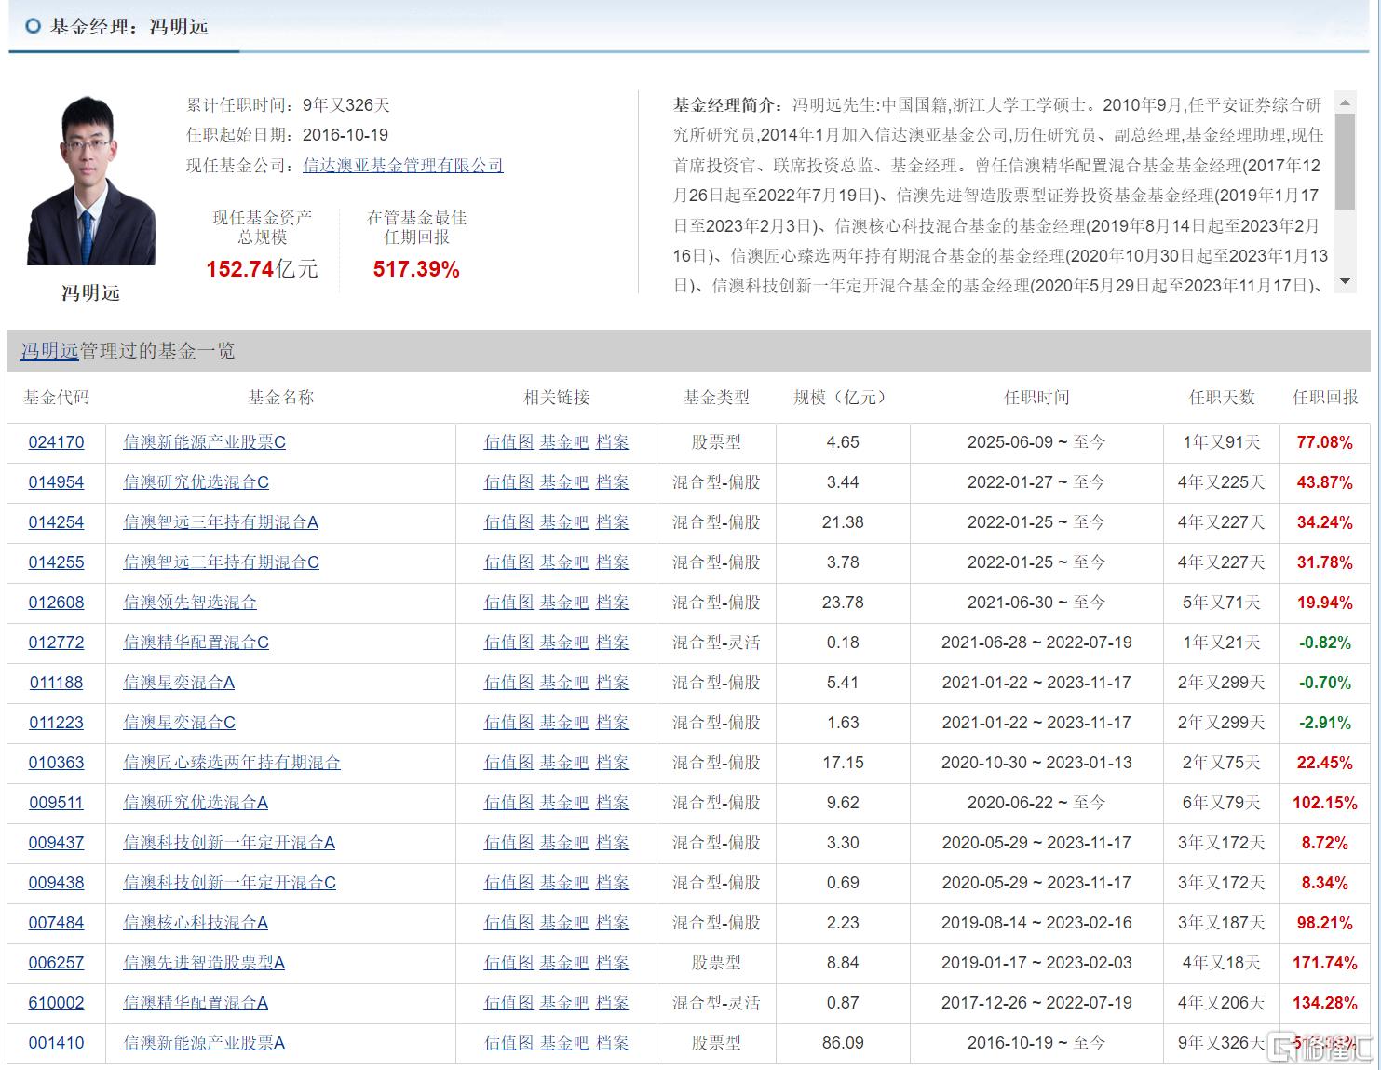The height and width of the screenshot is (1070, 1381).
Task: Open fund 信澳精华配置混合C
Action: pyautogui.click(x=196, y=643)
